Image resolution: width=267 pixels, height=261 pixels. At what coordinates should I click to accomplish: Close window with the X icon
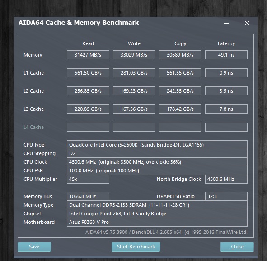pos(247,23)
